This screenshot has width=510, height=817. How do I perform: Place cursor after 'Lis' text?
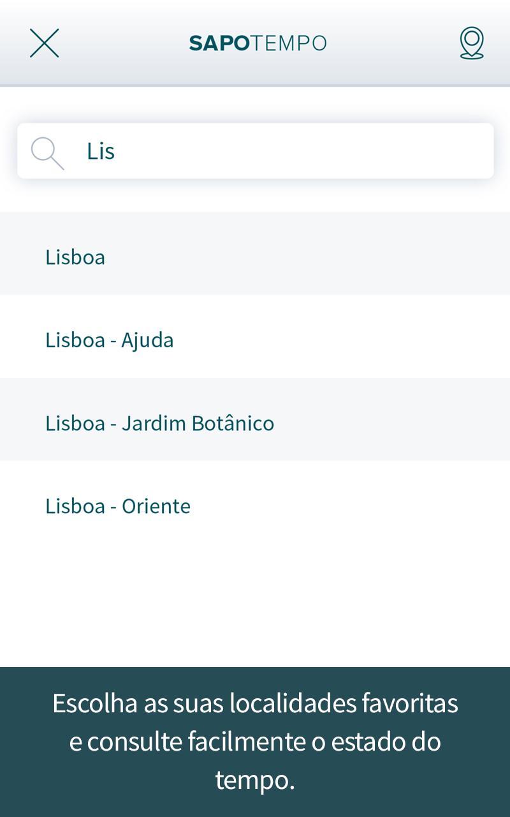pos(116,151)
